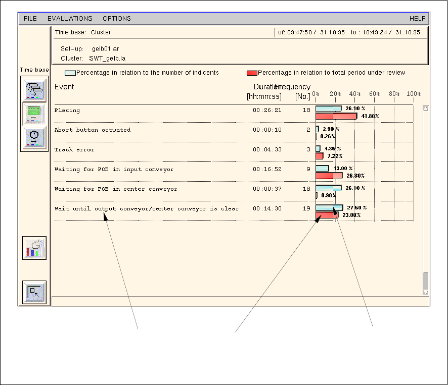Open the OPTIONS menu

click(117, 19)
